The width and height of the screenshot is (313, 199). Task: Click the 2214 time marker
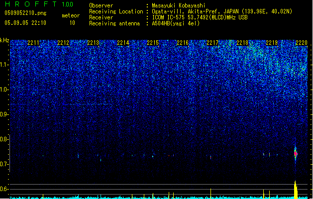tap(123, 43)
